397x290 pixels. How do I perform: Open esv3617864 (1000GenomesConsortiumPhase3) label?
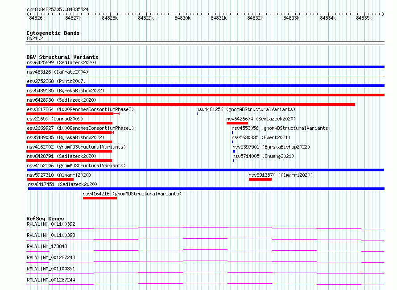coord(80,109)
